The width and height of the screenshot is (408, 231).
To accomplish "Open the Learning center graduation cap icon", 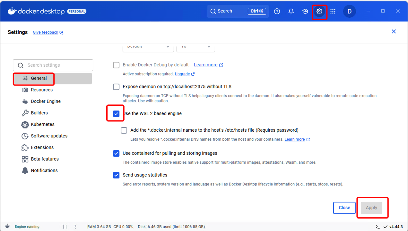I will (305, 11).
